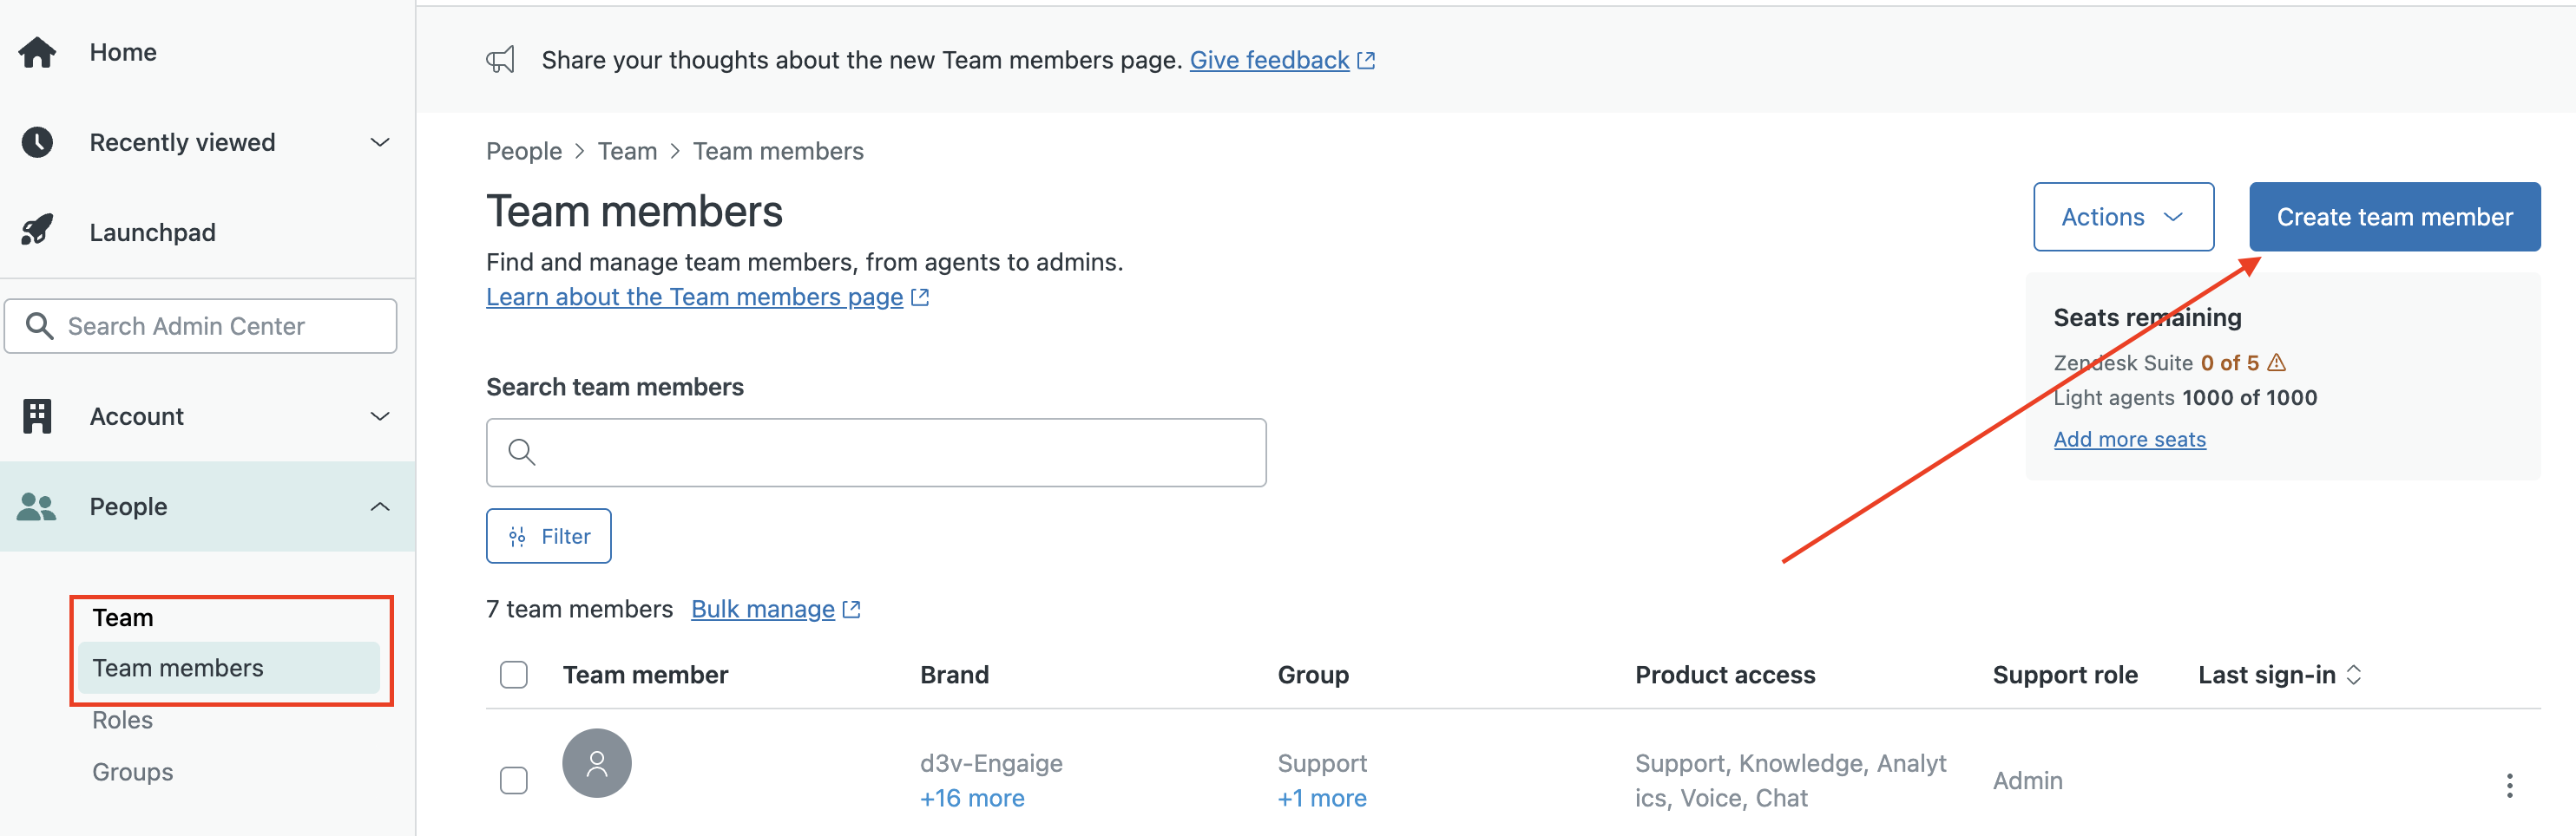
Task: Focus the Search team members field
Action: [876, 453]
